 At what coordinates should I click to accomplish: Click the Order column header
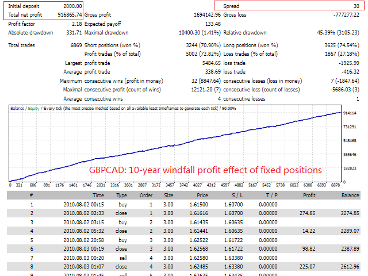click(x=146, y=195)
